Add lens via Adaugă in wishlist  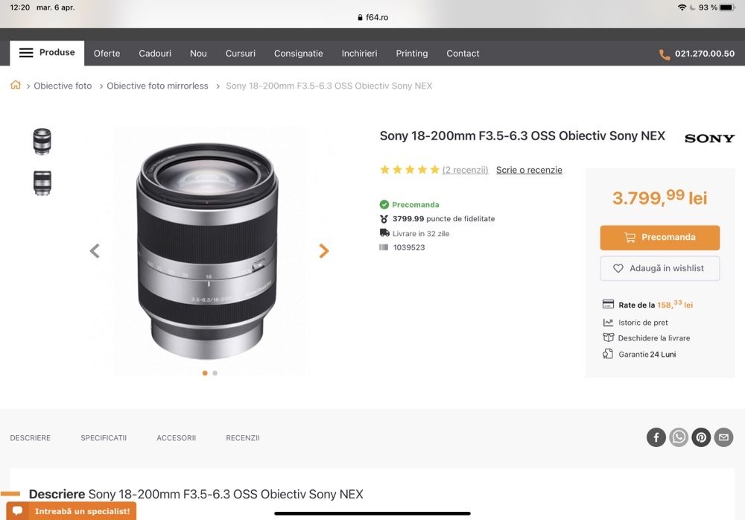coord(660,268)
